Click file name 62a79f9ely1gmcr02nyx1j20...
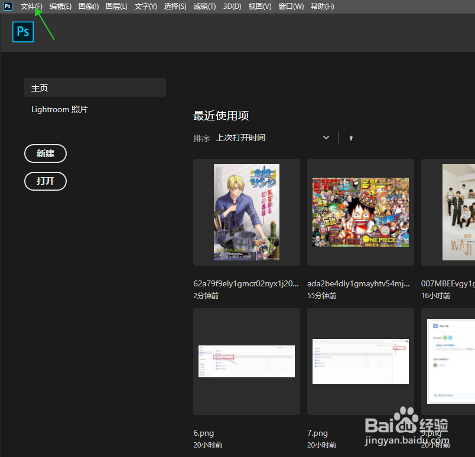Image resolution: width=475 pixels, height=457 pixels. (x=246, y=284)
